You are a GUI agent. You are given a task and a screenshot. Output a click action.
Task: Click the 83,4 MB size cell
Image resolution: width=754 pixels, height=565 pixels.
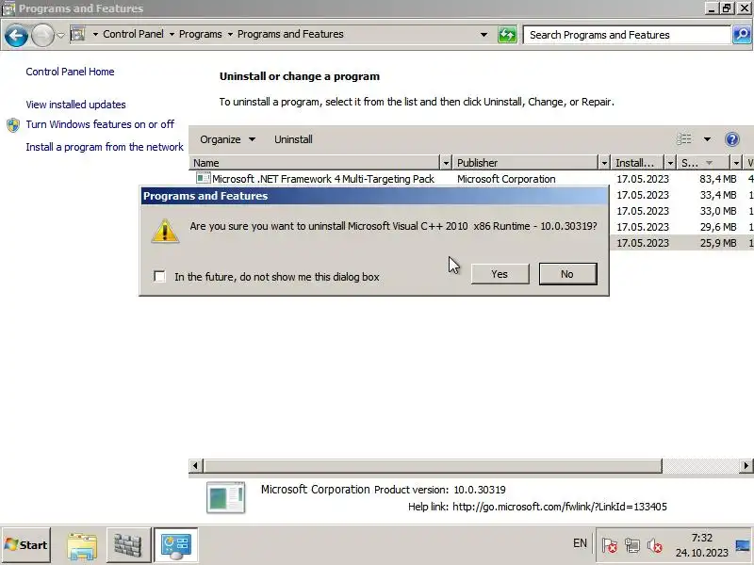pos(718,179)
